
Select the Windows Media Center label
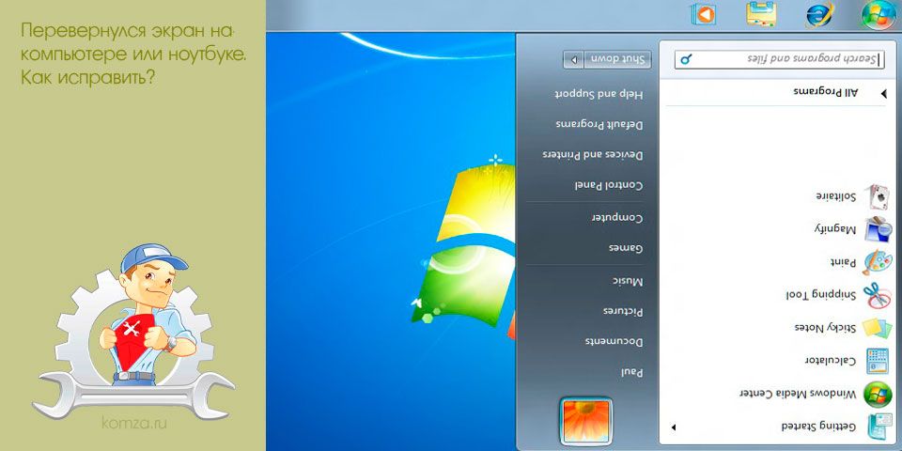798,394
